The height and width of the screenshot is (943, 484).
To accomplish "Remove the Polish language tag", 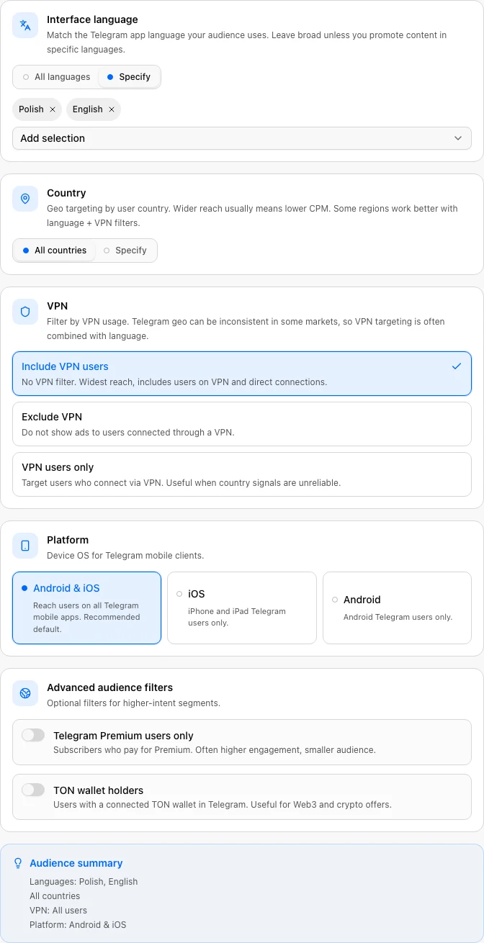I will (53, 109).
